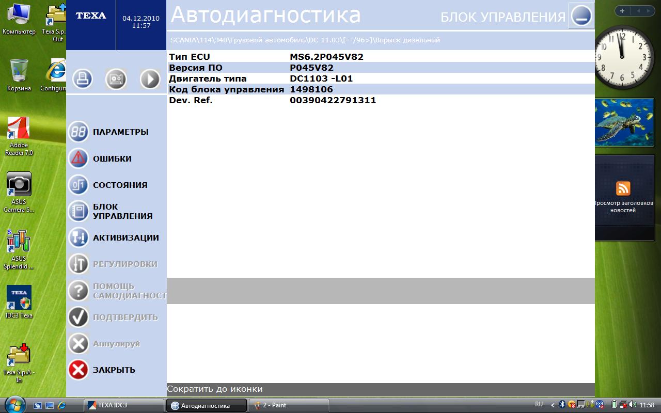Select Texa S.p.A - In desktop shortcut
The width and height of the screenshot is (661, 413).
pos(19,363)
